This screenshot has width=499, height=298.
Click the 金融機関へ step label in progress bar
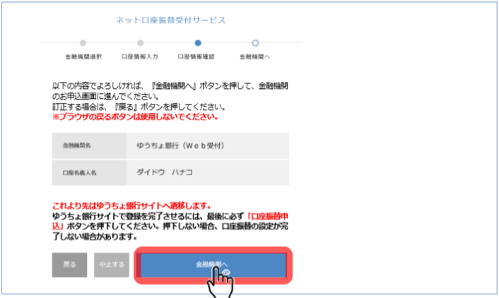pos(255,57)
